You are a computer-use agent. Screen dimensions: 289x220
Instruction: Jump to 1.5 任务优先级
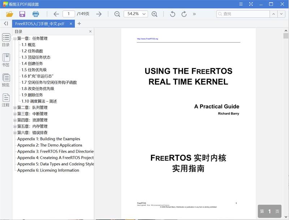[34, 70]
